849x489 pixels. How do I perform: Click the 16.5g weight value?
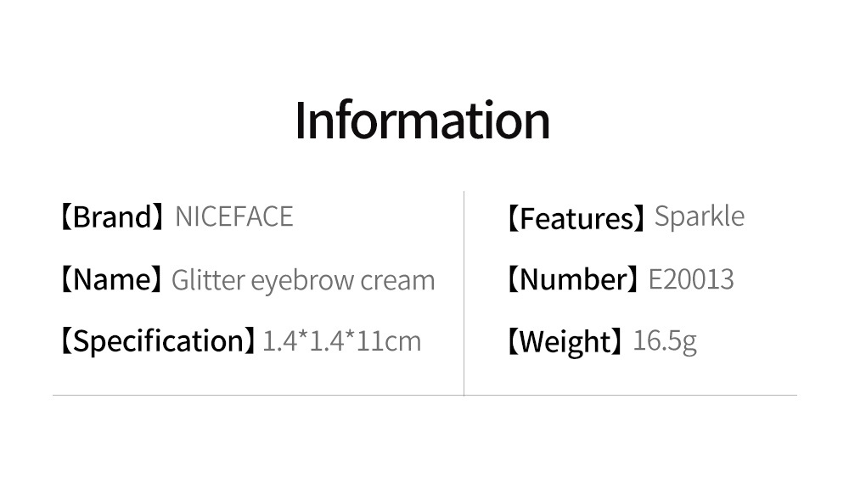click(665, 341)
